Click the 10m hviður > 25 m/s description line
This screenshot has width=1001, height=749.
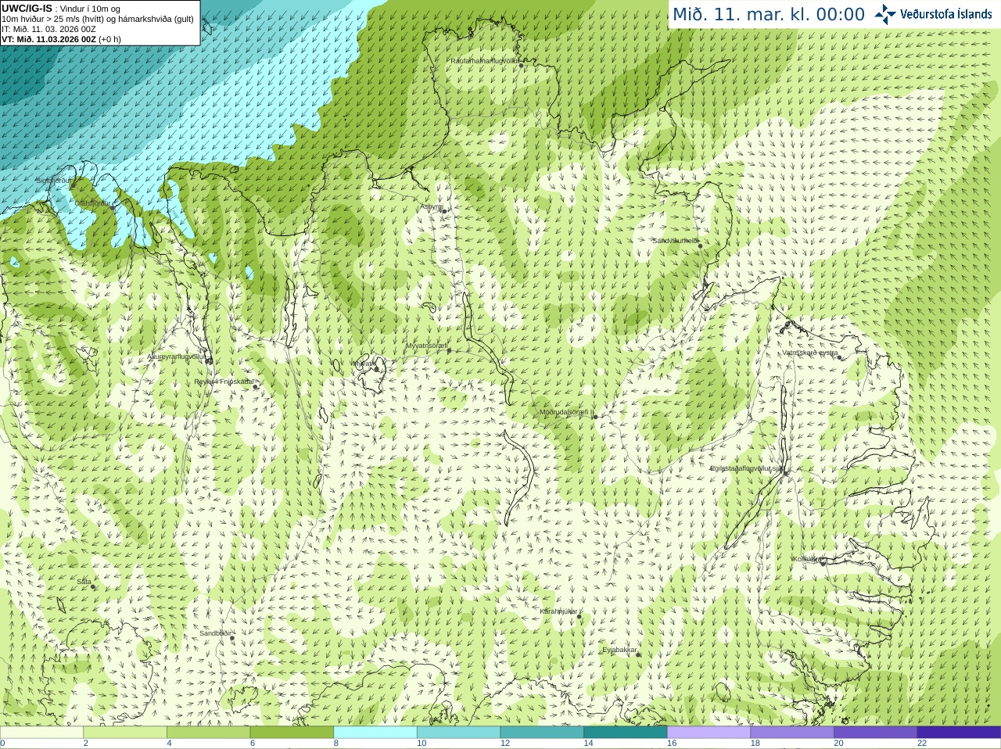pyautogui.click(x=98, y=19)
